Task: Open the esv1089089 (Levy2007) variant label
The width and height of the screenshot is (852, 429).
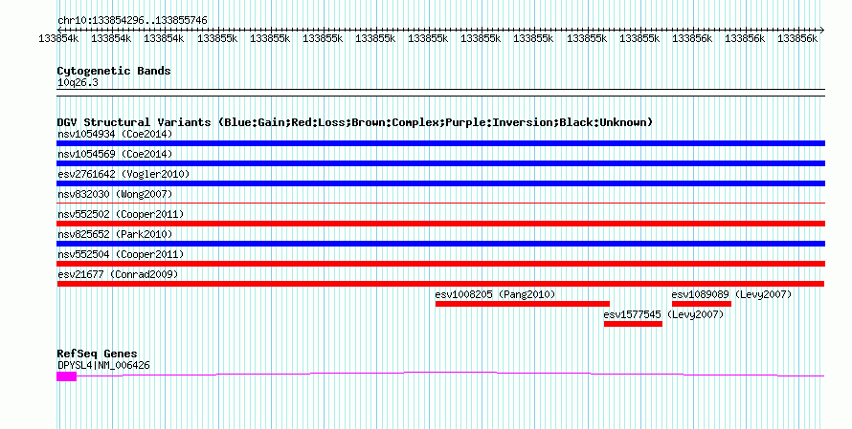Action: [x=731, y=294]
